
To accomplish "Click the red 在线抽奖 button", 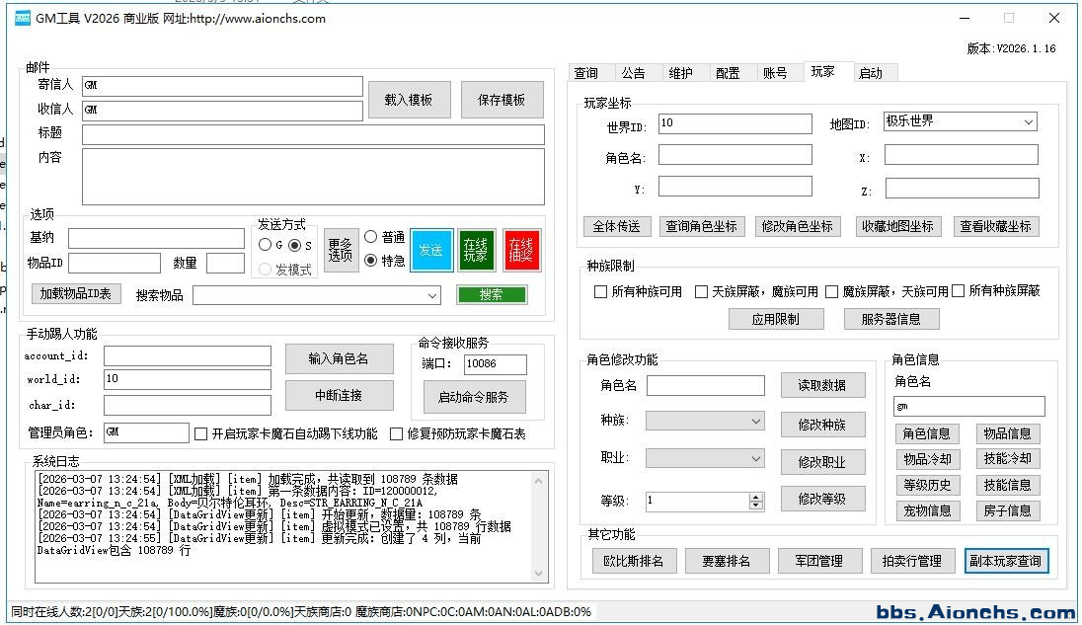I will tap(521, 250).
